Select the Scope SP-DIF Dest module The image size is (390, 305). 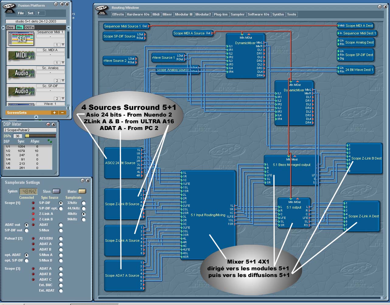[x=355, y=55]
